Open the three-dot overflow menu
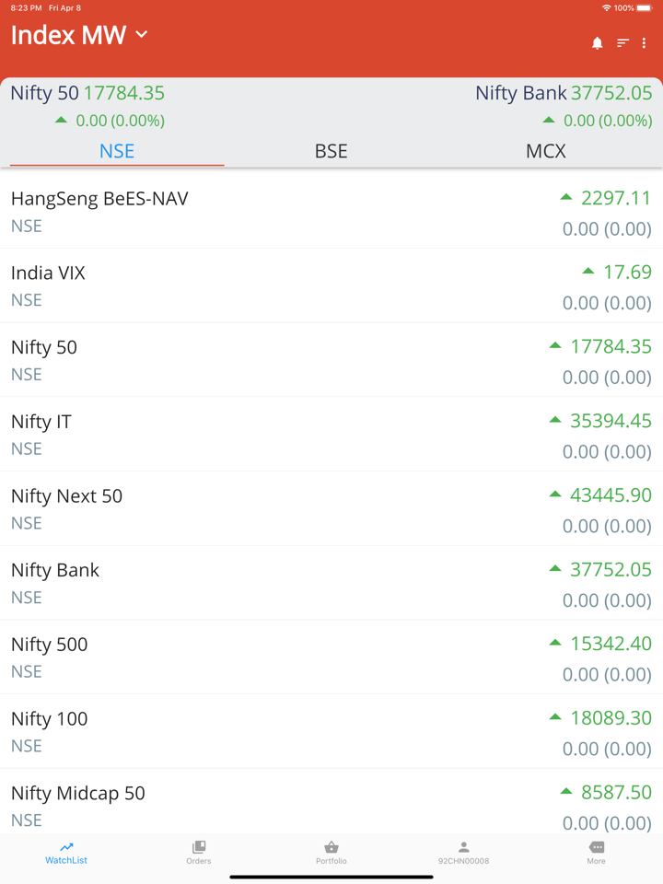Image resolution: width=663 pixels, height=884 pixels. (x=644, y=43)
